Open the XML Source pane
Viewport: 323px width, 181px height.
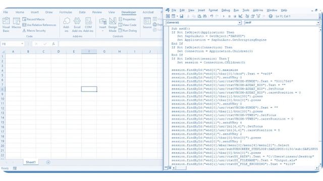pos(147,23)
